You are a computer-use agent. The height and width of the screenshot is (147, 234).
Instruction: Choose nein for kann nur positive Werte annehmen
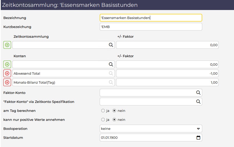point(114,120)
